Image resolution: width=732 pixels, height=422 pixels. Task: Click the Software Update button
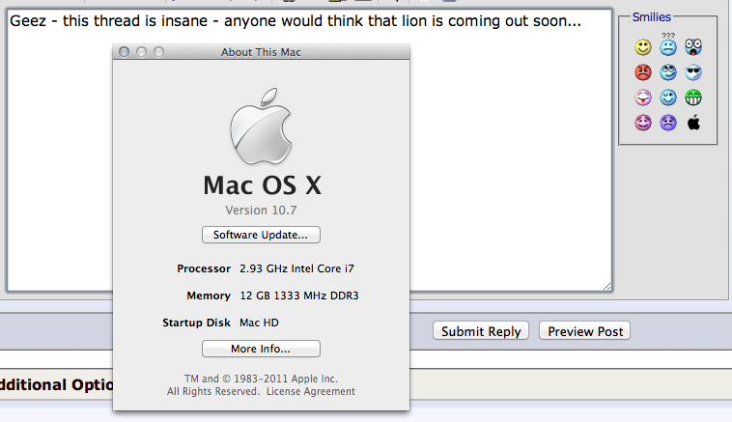[x=261, y=235]
